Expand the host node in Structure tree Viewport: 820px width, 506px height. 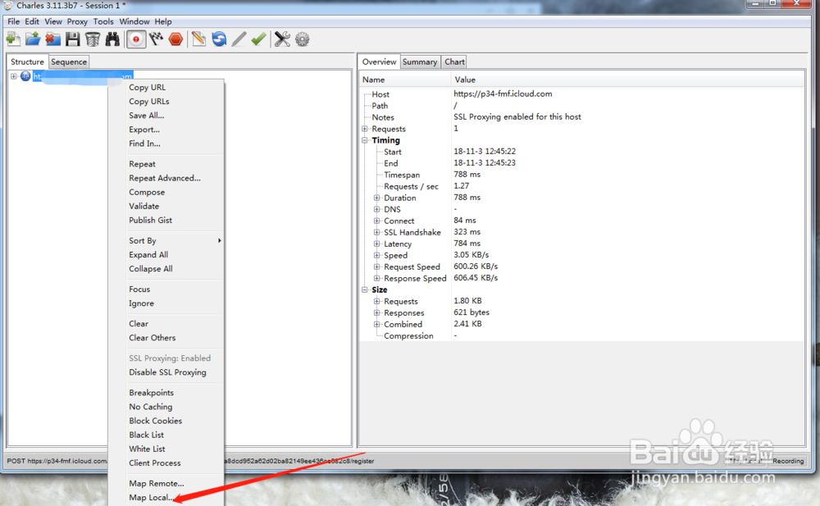(14, 76)
